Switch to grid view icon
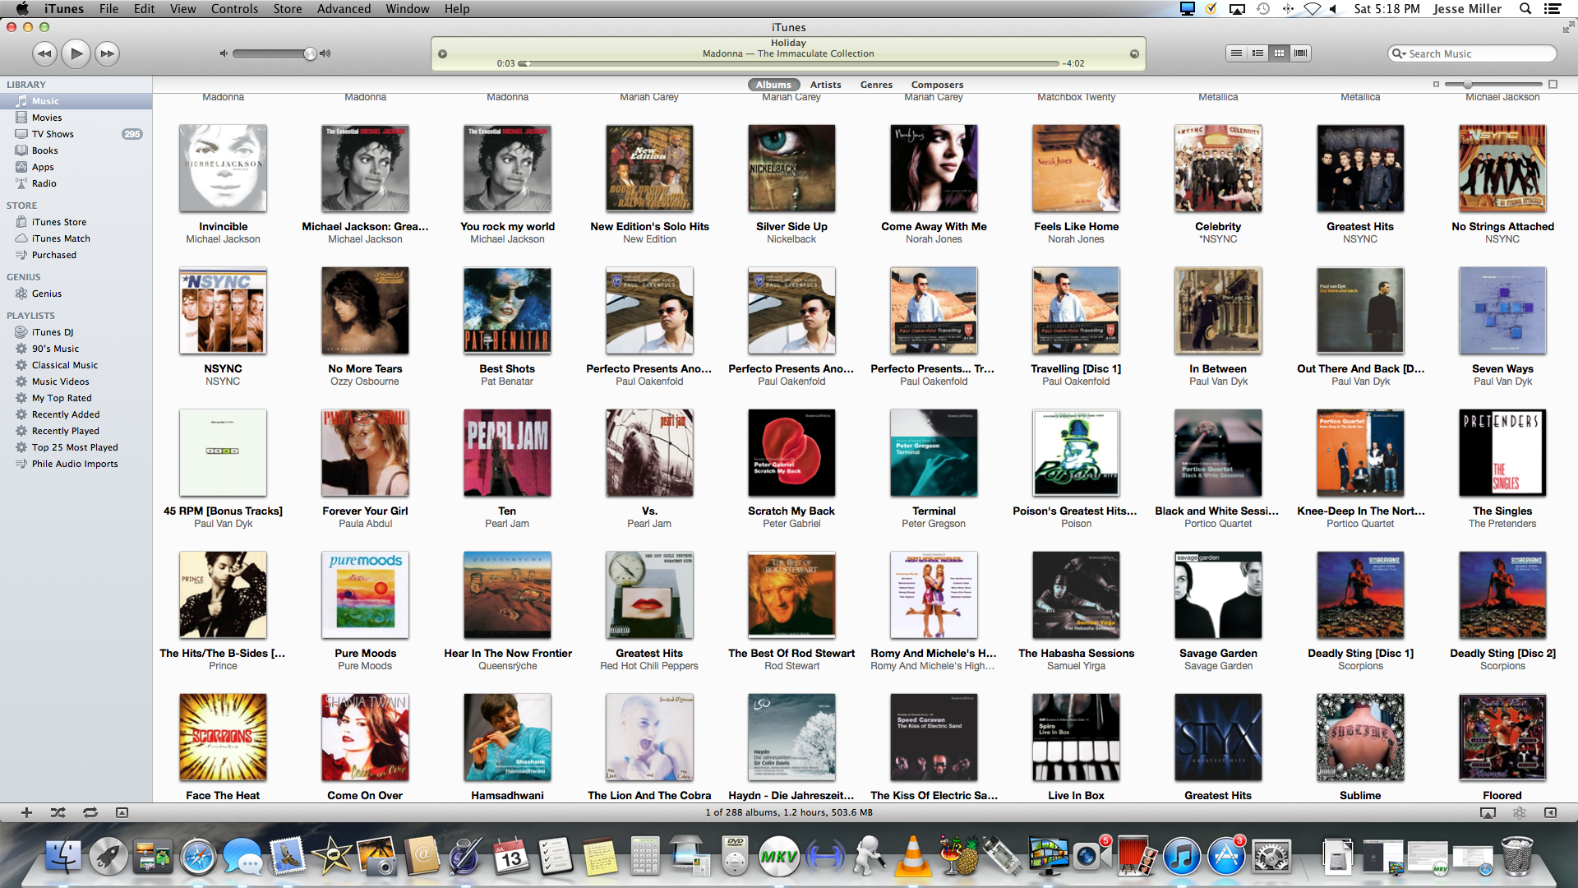The height and width of the screenshot is (888, 1578). pos(1279,53)
